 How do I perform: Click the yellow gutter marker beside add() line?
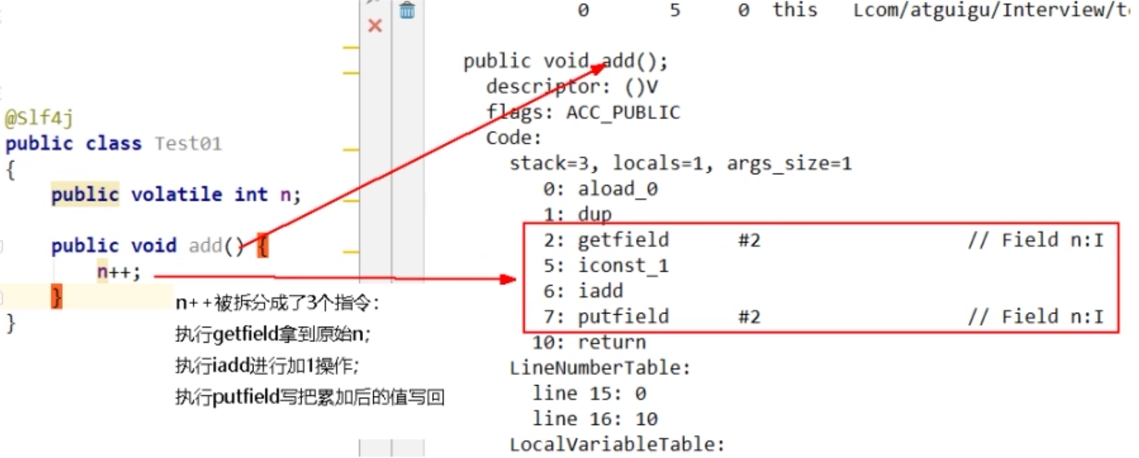(351, 251)
